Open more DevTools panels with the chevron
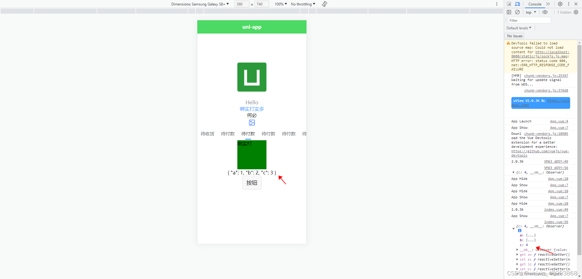 point(548,4)
